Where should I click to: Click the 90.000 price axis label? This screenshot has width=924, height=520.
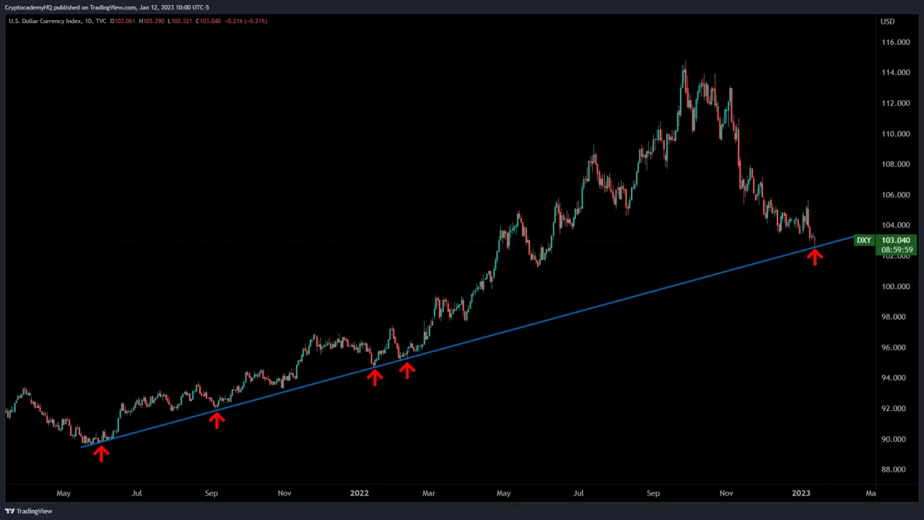[x=895, y=439]
